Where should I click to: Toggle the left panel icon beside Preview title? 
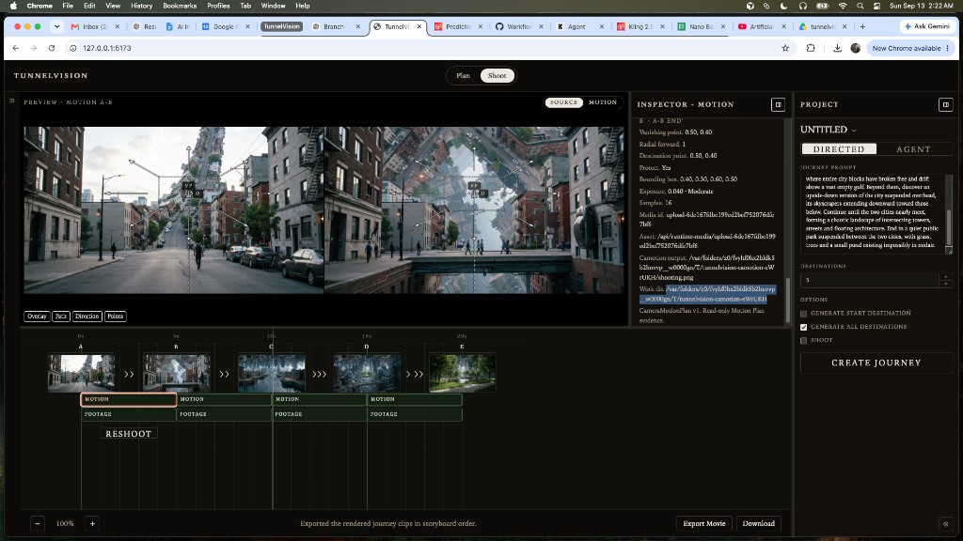coord(11,100)
